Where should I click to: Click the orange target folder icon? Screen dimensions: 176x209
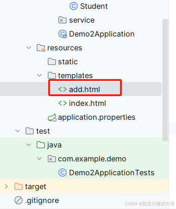[19, 186]
